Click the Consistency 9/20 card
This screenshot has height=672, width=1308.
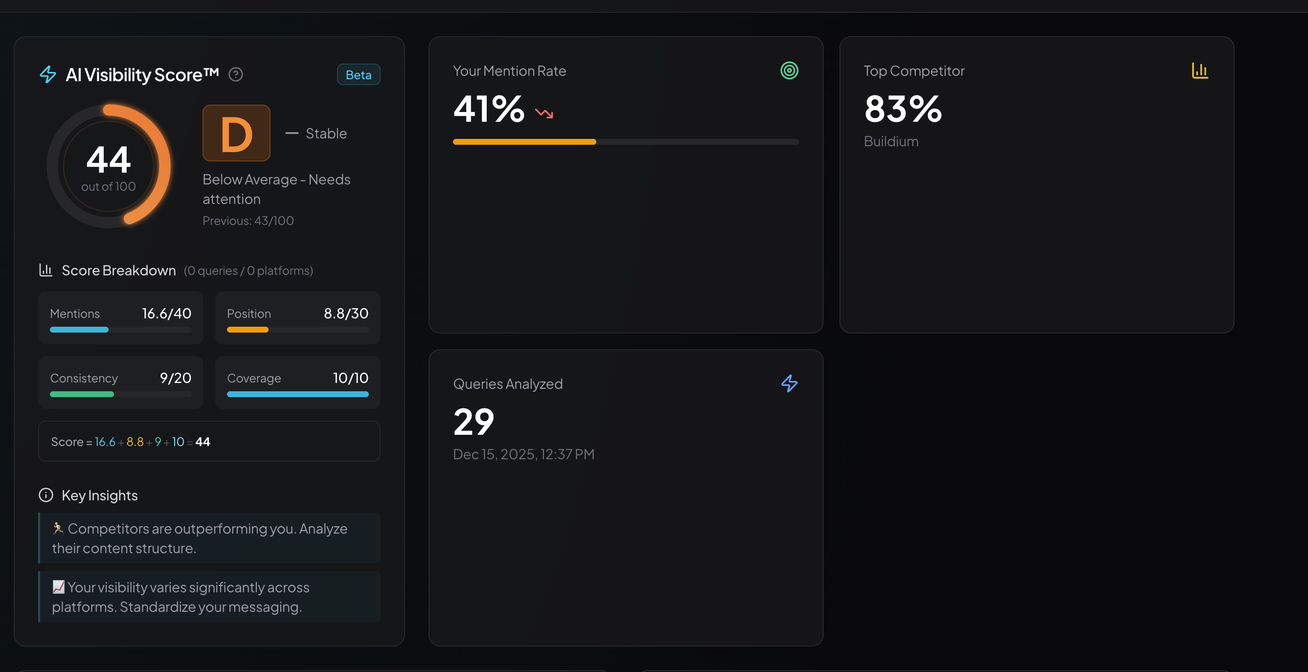click(x=121, y=382)
